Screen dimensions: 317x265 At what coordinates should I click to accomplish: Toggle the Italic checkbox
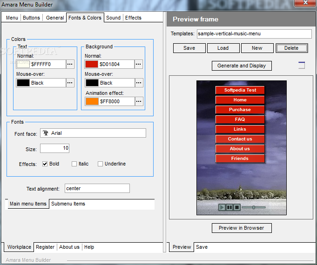pos(74,164)
